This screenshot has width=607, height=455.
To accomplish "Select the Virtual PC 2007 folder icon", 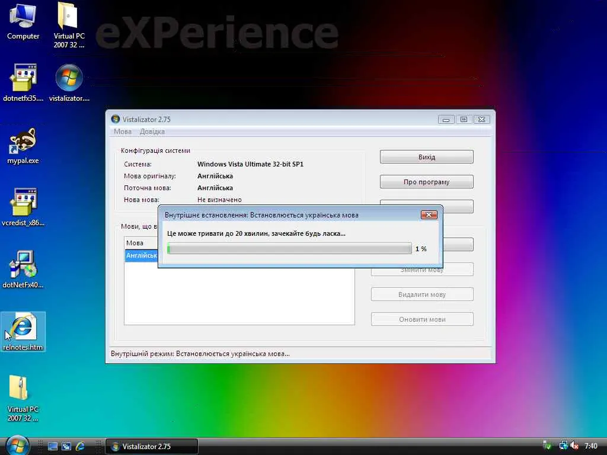I will [x=69, y=25].
